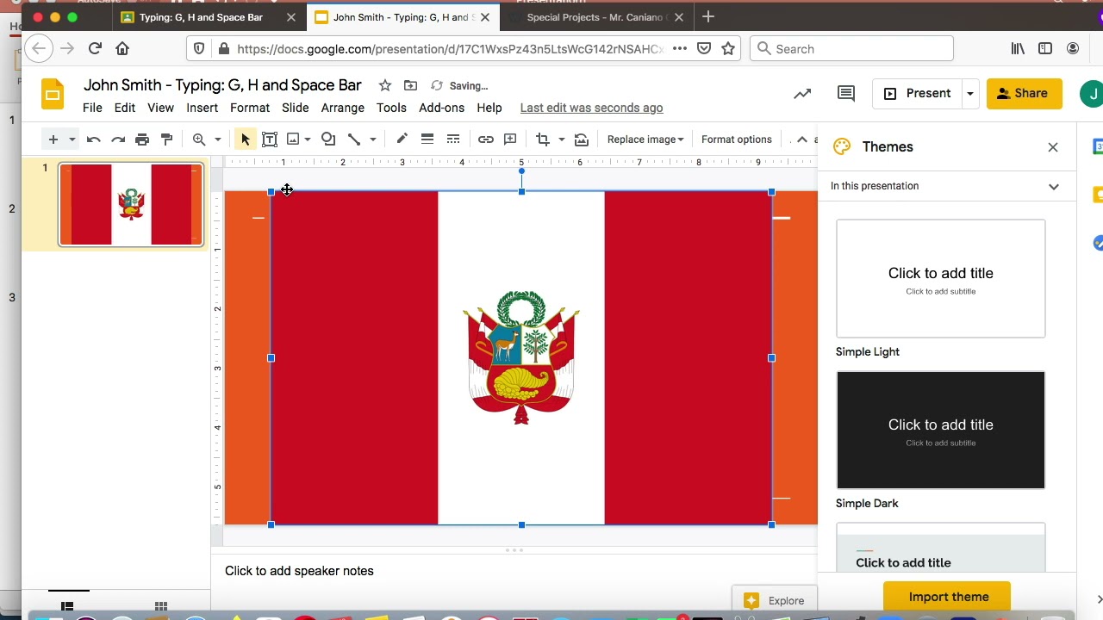Start presentation with Present button
Screen dimensions: 1103x620
[x=918, y=93]
